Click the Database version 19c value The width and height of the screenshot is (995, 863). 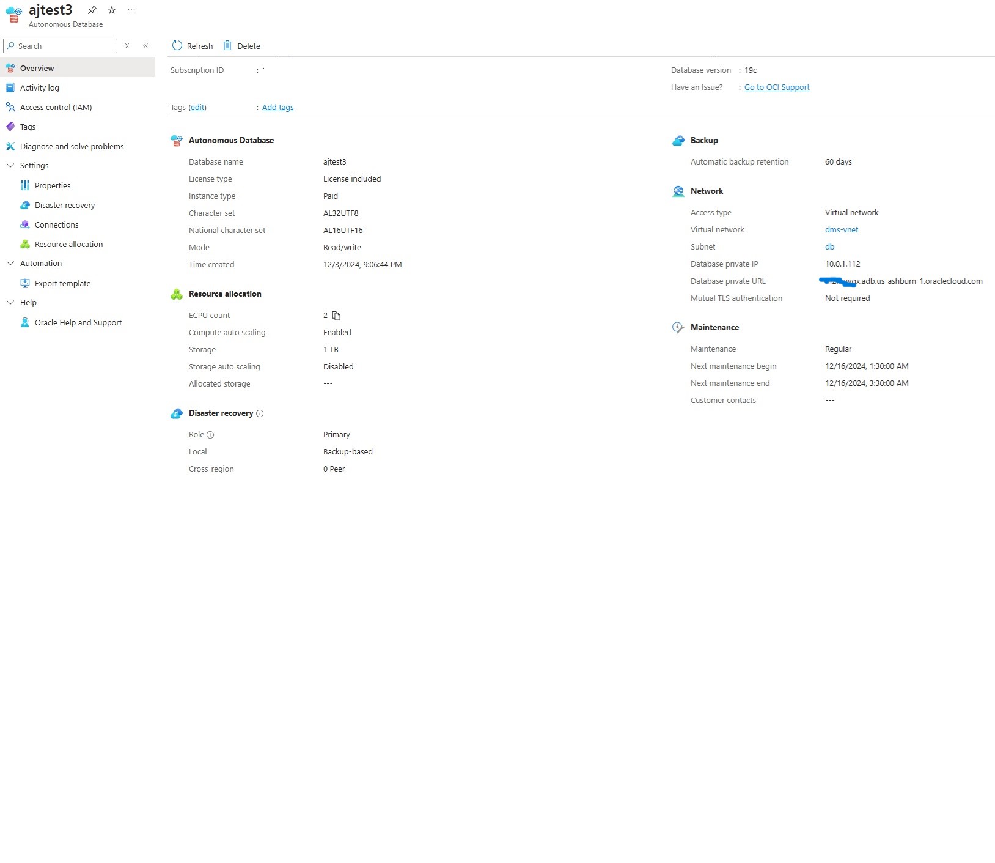tap(751, 70)
